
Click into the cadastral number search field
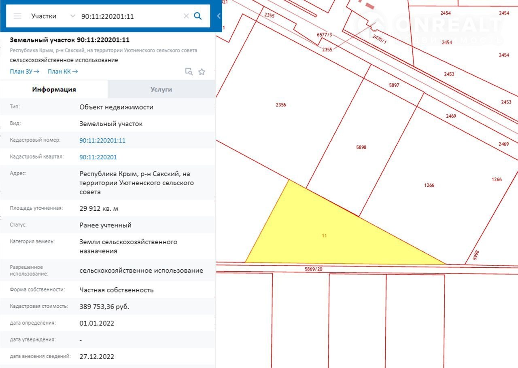(x=129, y=16)
